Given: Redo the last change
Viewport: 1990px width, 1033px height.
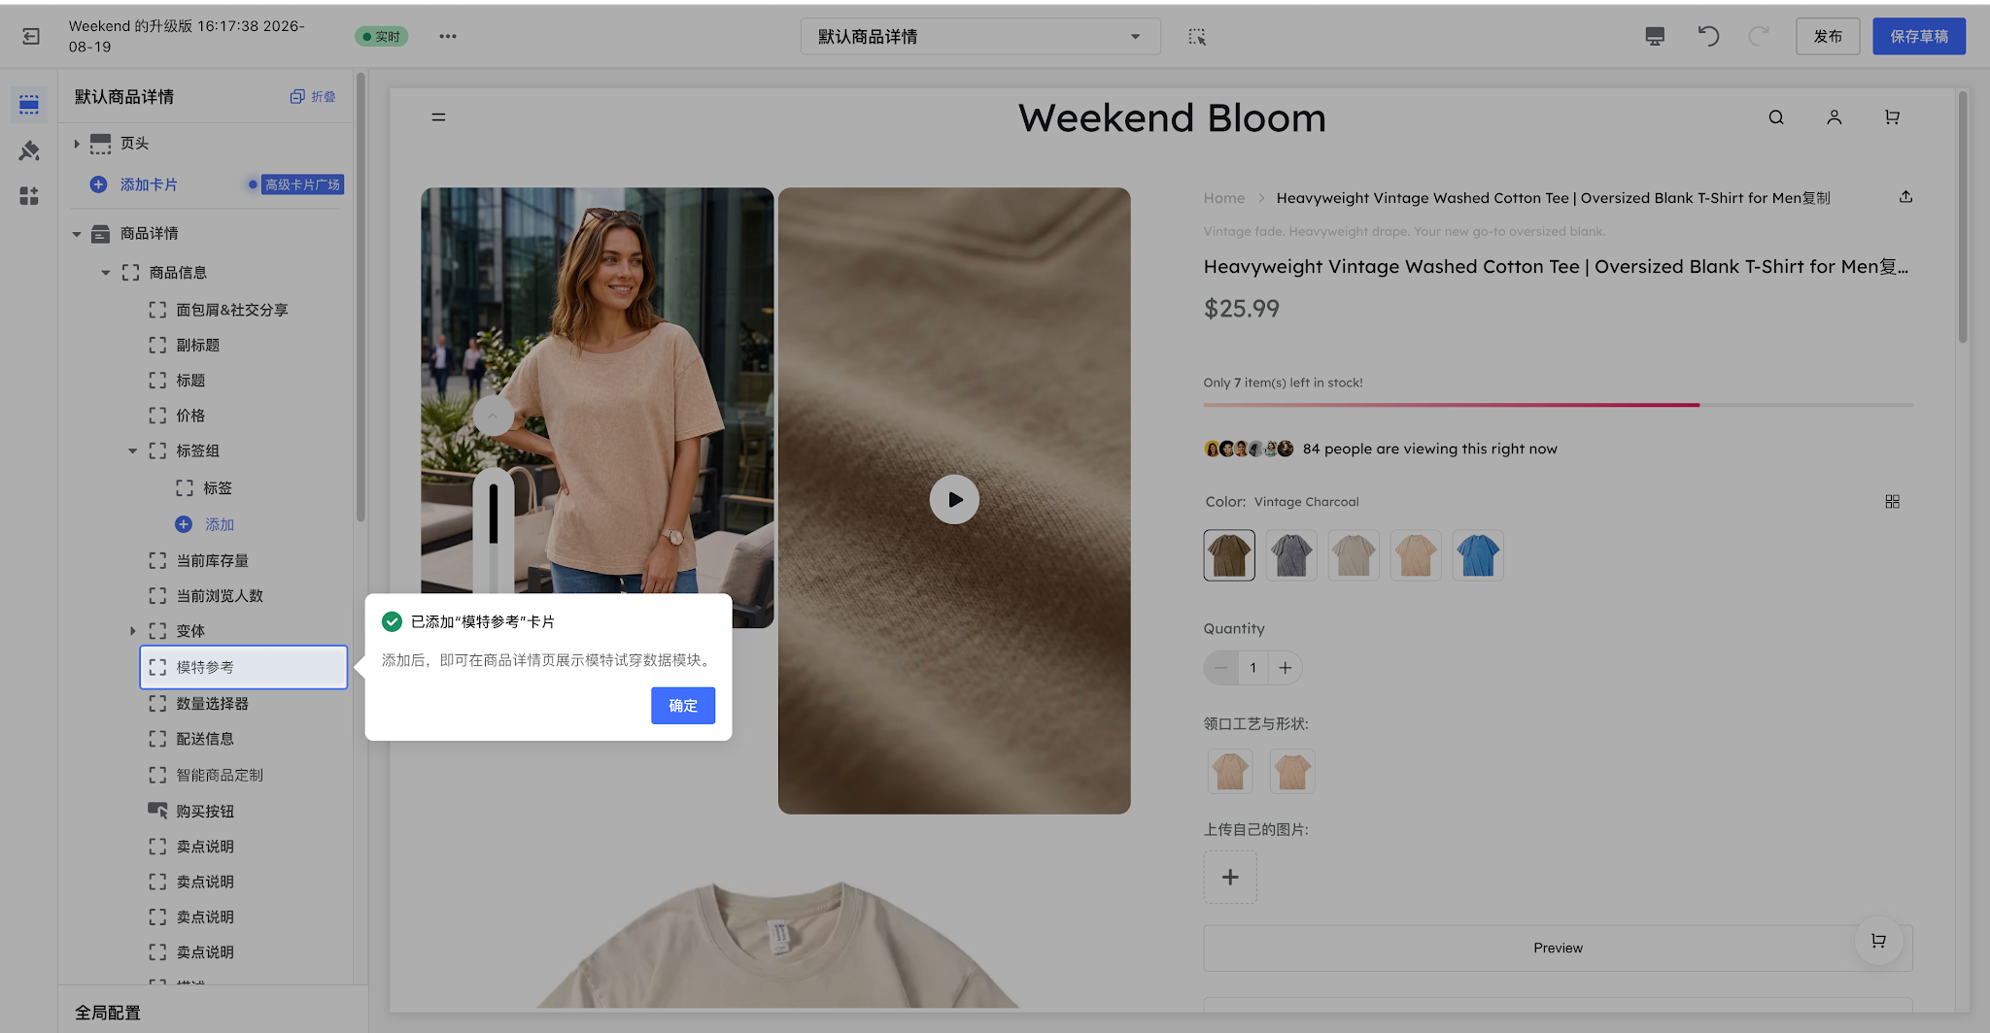Looking at the screenshot, I should click(x=1759, y=36).
